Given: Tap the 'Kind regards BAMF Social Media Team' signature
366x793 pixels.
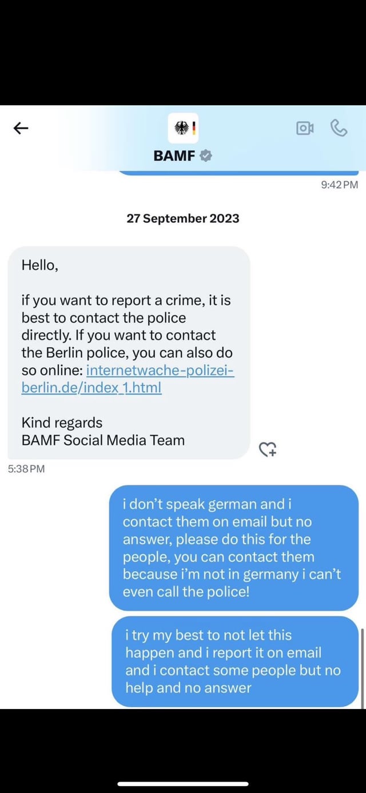Looking at the screenshot, I should click(103, 432).
